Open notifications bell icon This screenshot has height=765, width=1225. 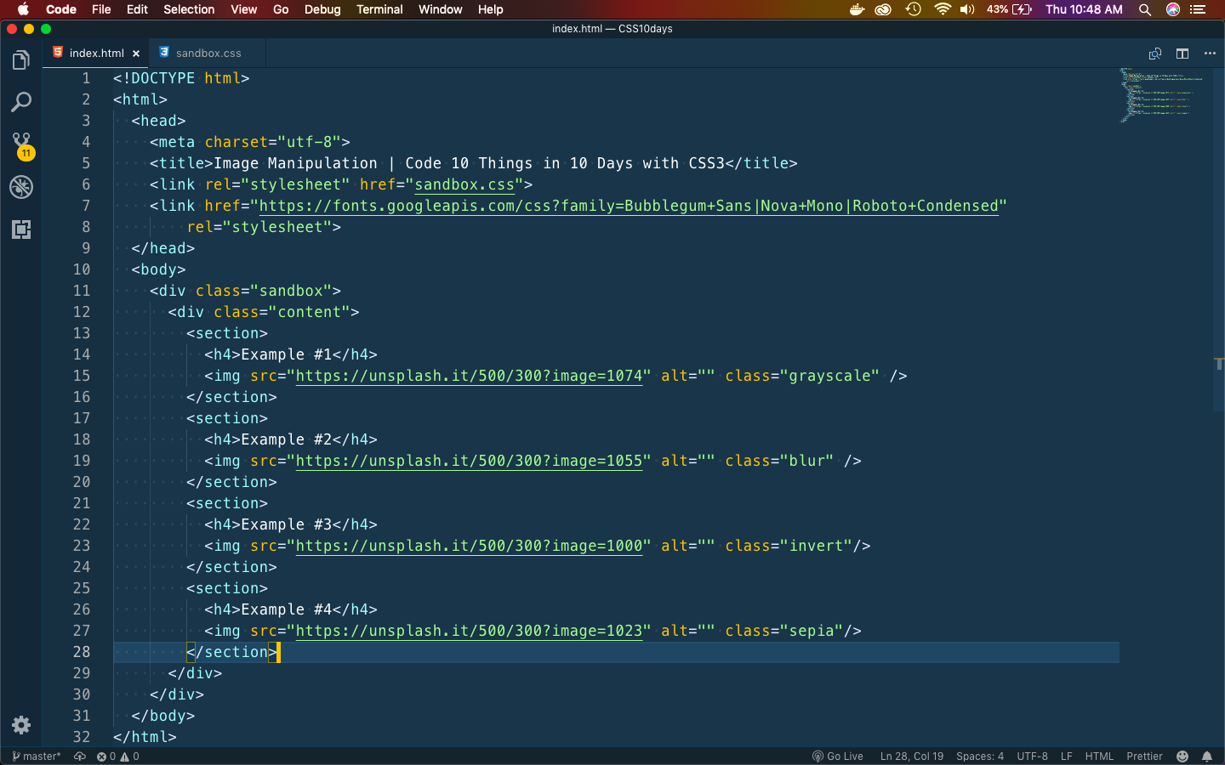pyautogui.click(x=1207, y=756)
